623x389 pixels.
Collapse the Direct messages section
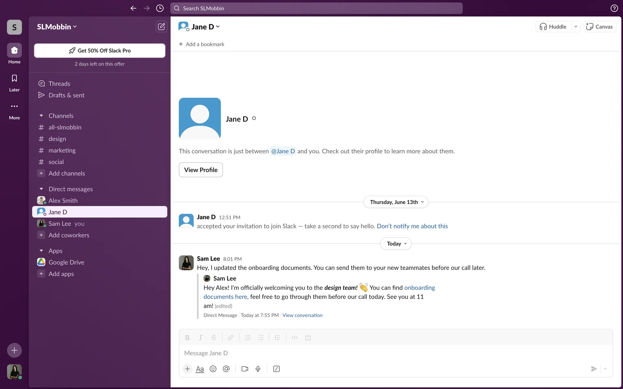(x=41, y=189)
